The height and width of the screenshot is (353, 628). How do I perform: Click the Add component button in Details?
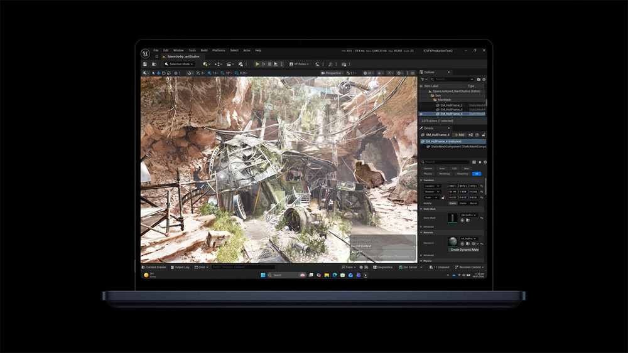pos(460,135)
